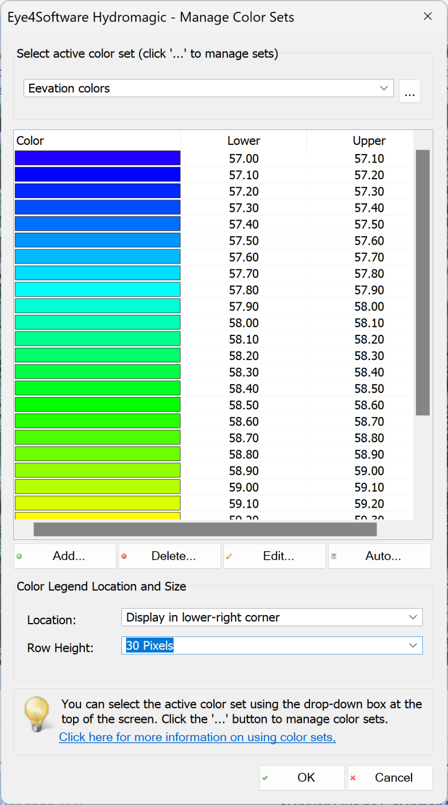Select the color swatch for 58.00 row
The width and height of the screenshot is (448, 805).
[98, 322]
